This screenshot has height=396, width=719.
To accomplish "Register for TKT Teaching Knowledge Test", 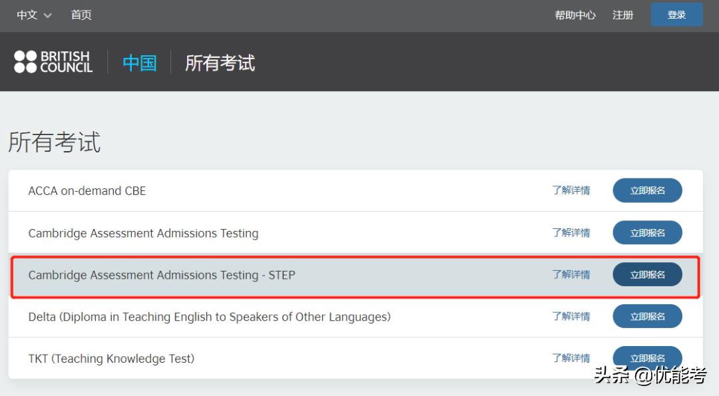I will coord(647,358).
